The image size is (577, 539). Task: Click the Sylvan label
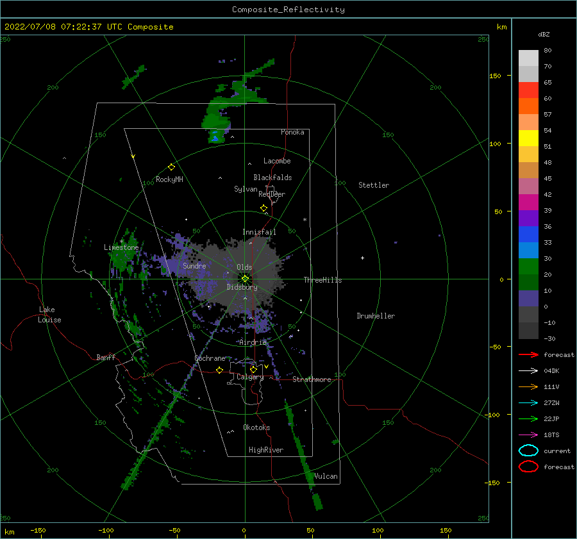point(246,189)
